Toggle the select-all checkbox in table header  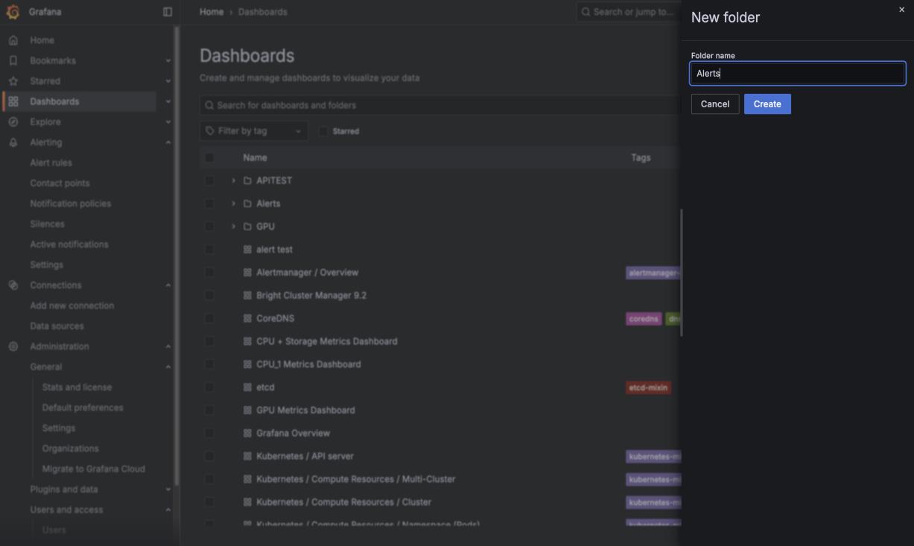(x=209, y=158)
